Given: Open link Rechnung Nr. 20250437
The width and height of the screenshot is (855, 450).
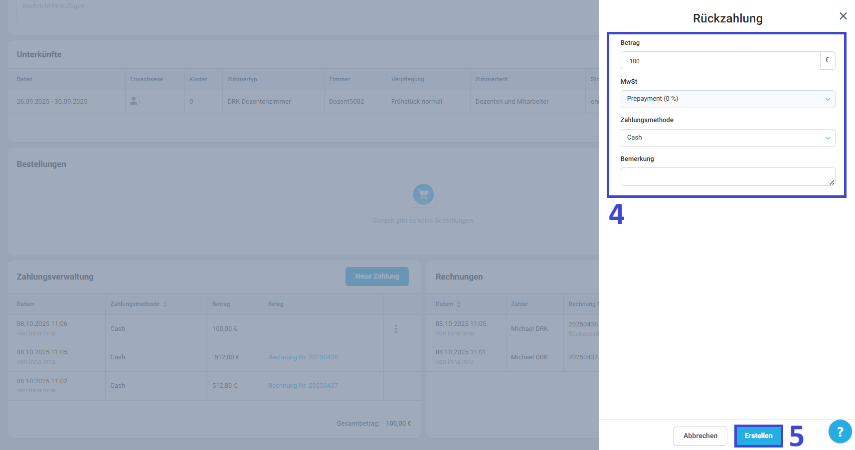Looking at the screenshot, I should click(x=303, y=386).
